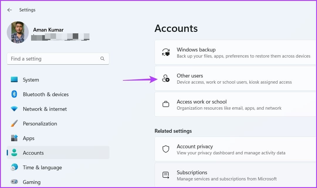The width and height of the screenshot is (317, 188).
Task: Open Access work or school
Action: click(235, 104)
